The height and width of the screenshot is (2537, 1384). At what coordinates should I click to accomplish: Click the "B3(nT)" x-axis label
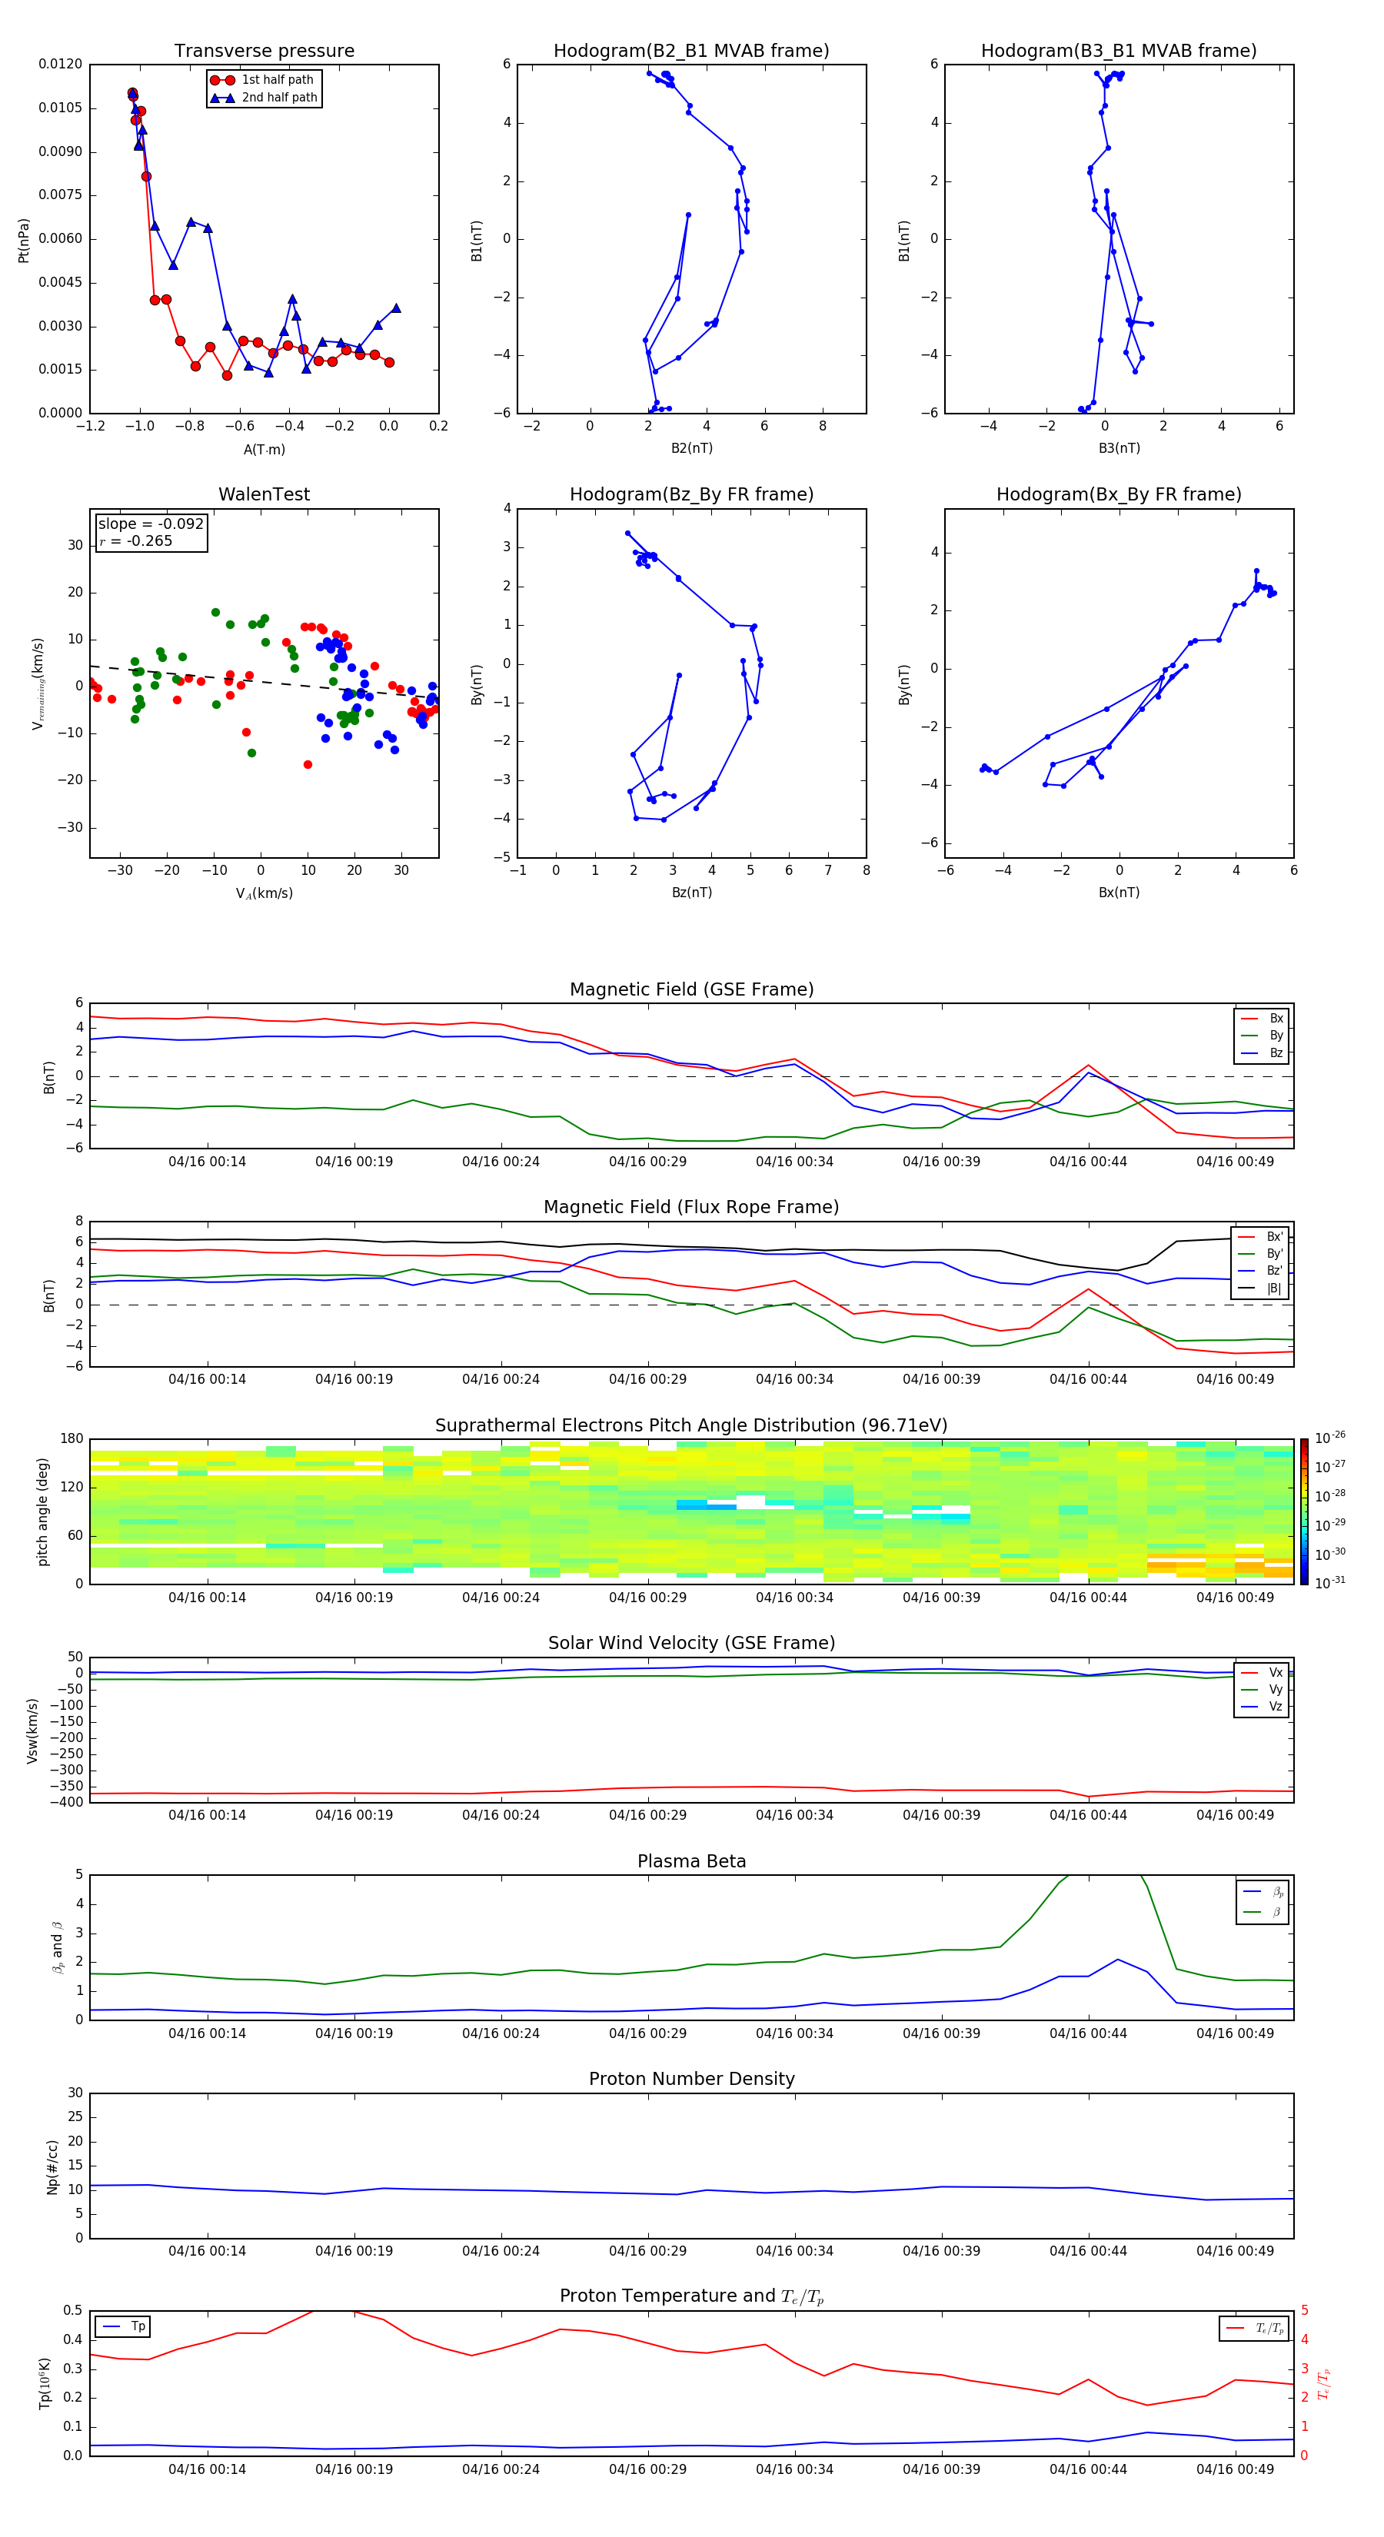1119,448
